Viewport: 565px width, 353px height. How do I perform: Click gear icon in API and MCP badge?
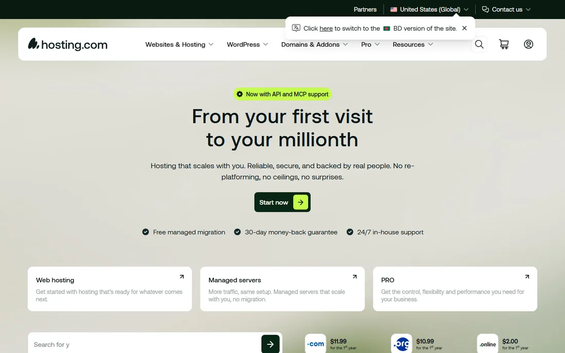pyautogui.click(x=240, y=94)
